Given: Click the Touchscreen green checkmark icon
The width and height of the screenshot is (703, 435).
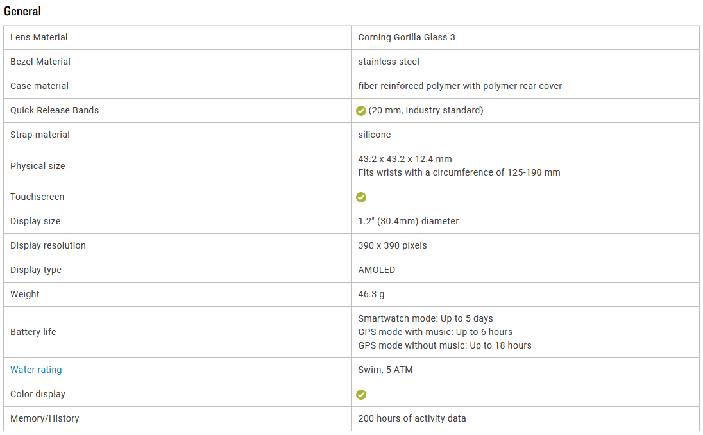Looking at the screenshot, I should click(x=361, y=197).
